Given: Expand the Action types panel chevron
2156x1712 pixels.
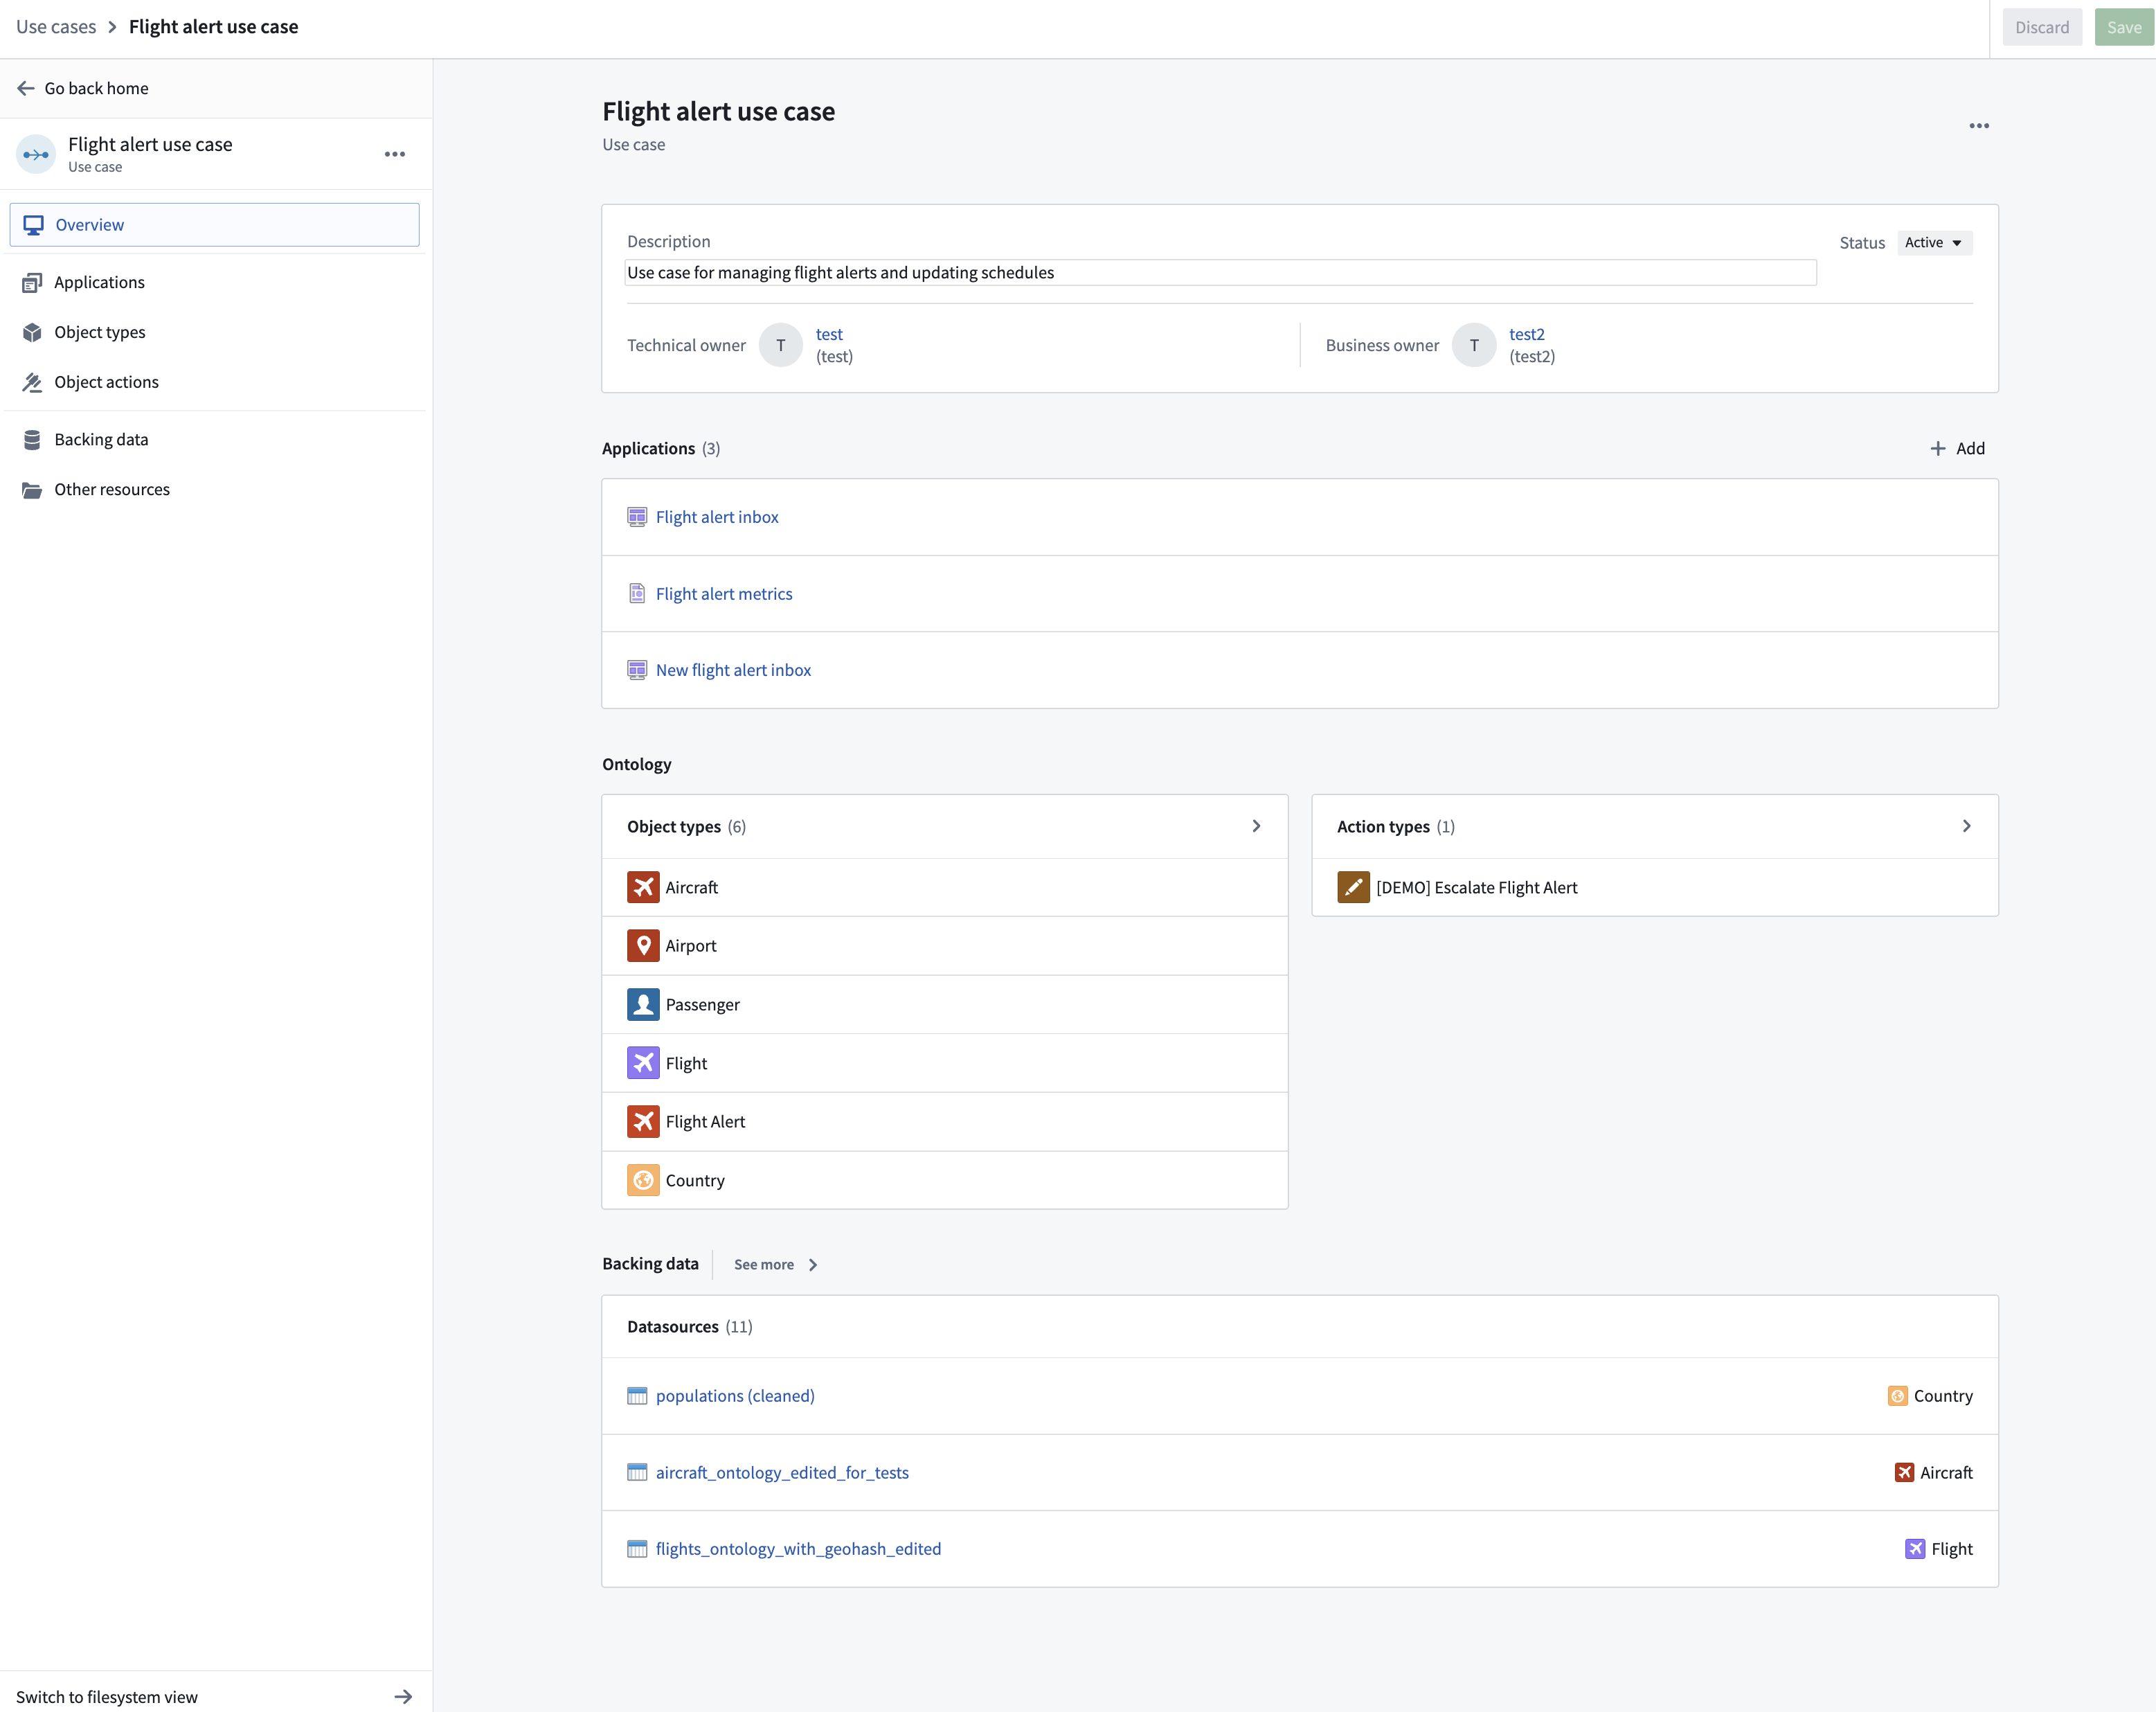Looking at the screenshot, I should 1966,826.
